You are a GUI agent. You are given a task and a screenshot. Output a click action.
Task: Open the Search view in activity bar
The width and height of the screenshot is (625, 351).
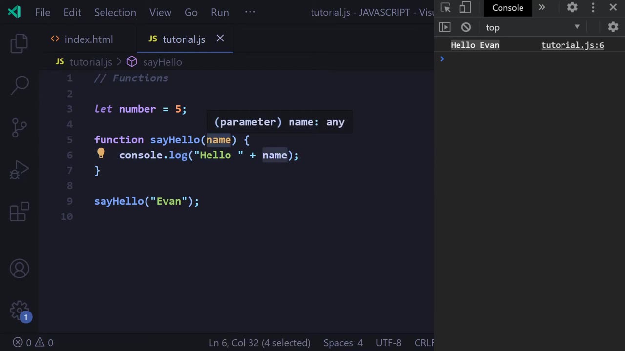20,85
